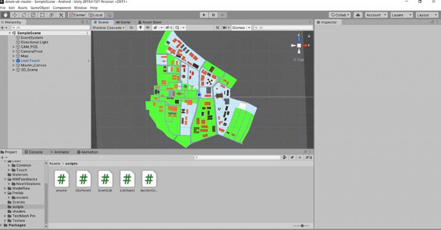Toggle scene lighting bulb icon

pos(140,28)
